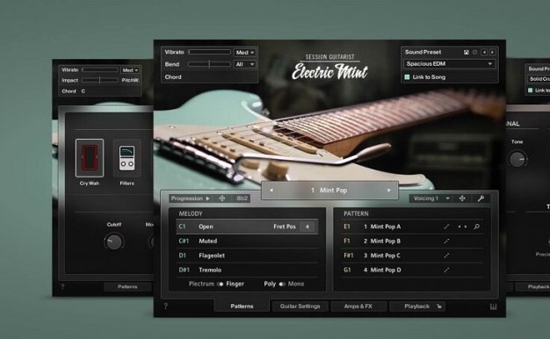Open the Solid Cru preset field in right window
The image size is (550, 339).
(x=539, y=79)
